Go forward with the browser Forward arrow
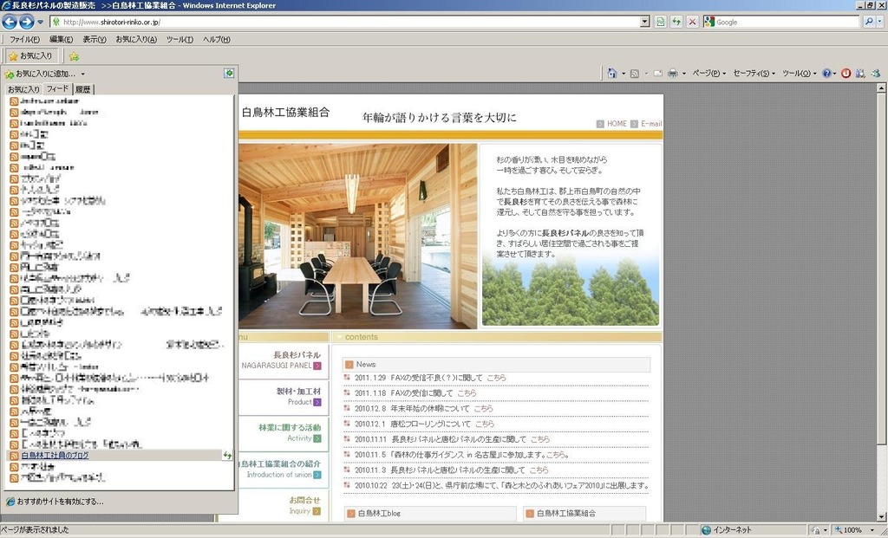Image resolution: width=888 pixels, height=538 pixels. [x=27, y=22]
